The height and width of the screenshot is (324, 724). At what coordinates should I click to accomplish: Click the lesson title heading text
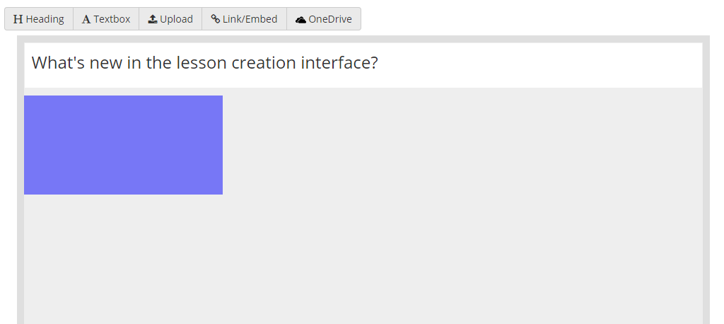coord(204,62)
